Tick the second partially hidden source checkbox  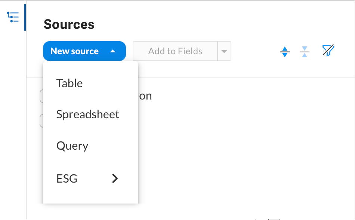[41, 121]
